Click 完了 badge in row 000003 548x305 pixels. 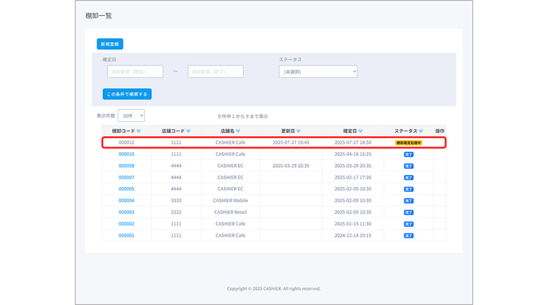point(409,213)
